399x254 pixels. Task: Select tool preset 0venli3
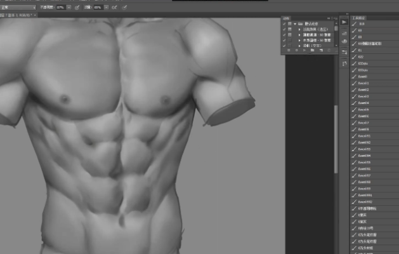tap(374, 97)
